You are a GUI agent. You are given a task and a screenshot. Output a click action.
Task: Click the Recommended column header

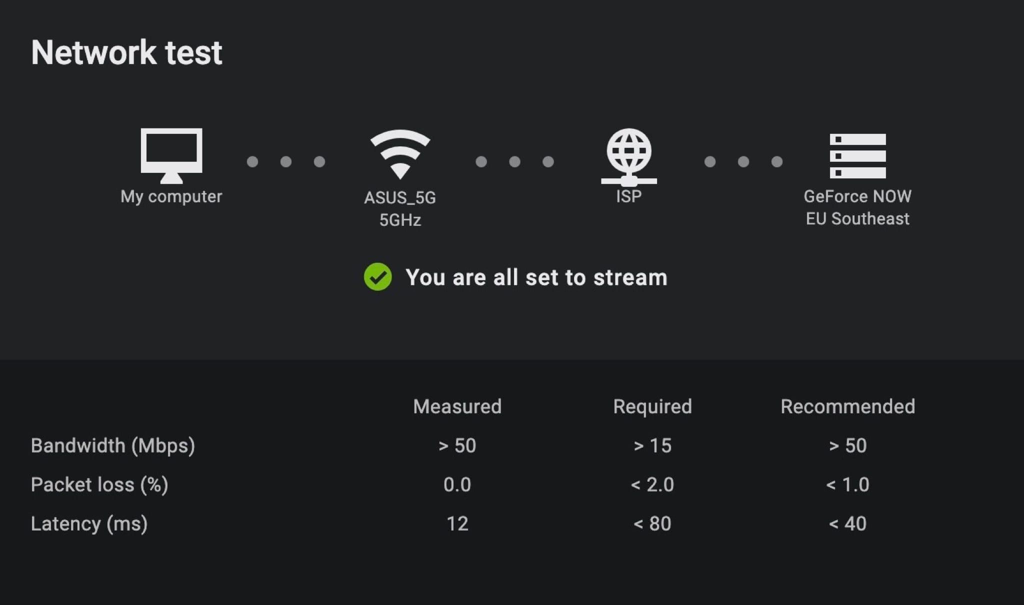click(848, 406)
